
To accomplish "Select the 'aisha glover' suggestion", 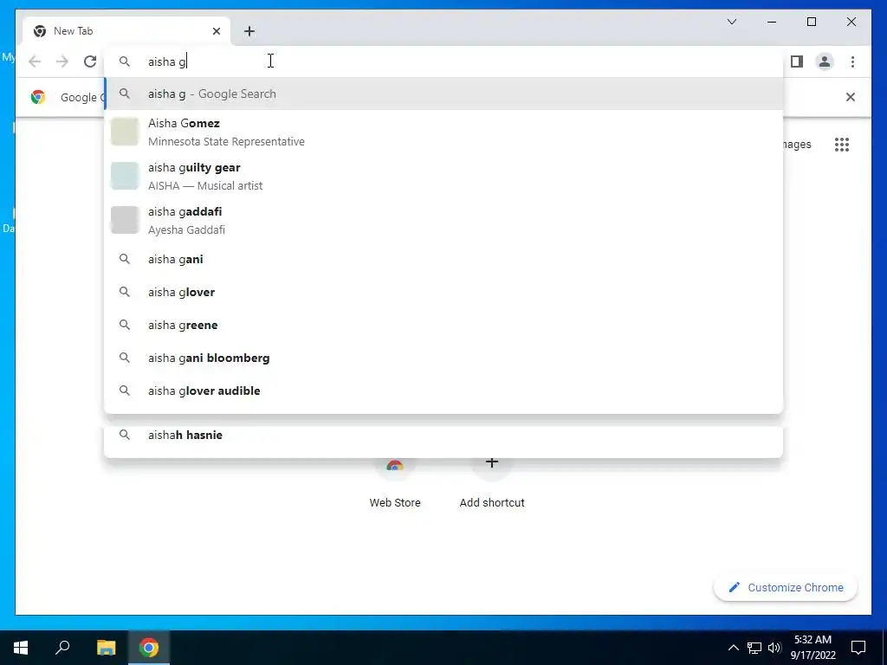I will point(443,292).
